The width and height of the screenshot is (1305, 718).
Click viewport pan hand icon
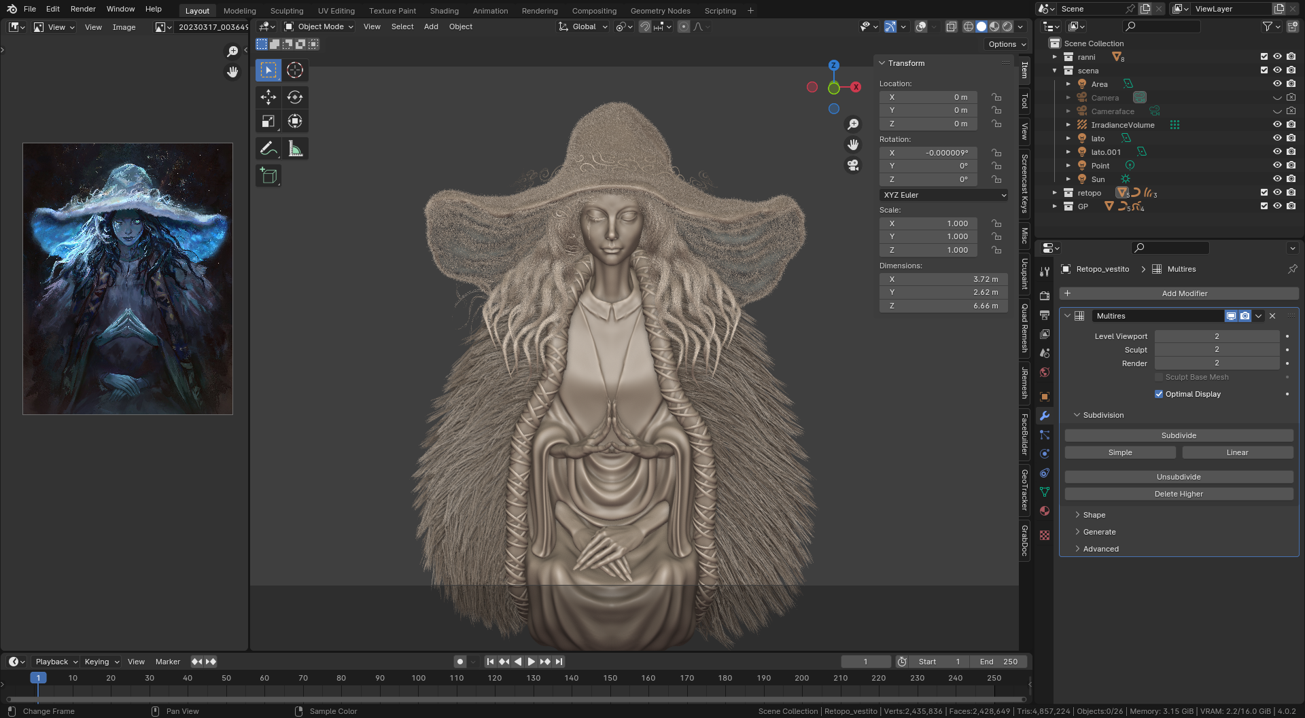pyautogui.click(x=853, y=145)
